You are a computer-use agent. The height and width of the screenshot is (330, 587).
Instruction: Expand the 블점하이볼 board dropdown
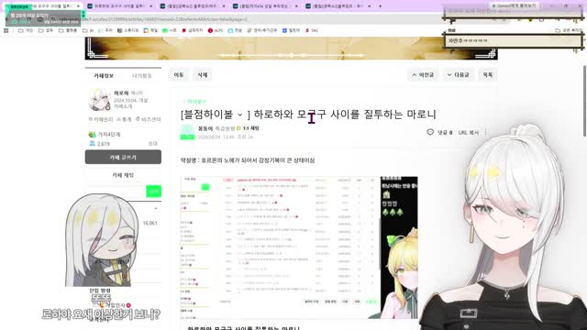click(x=240, y=115)
